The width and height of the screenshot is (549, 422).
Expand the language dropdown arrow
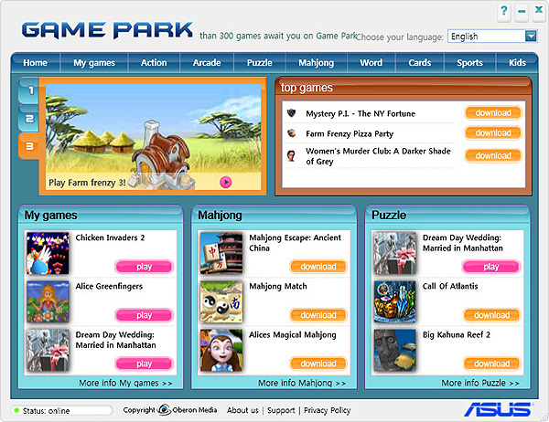click(531, 36)
